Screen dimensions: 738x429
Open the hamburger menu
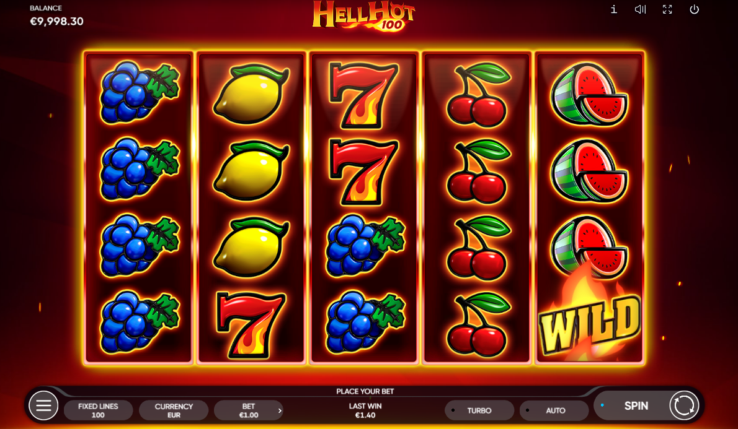point(44,405)
